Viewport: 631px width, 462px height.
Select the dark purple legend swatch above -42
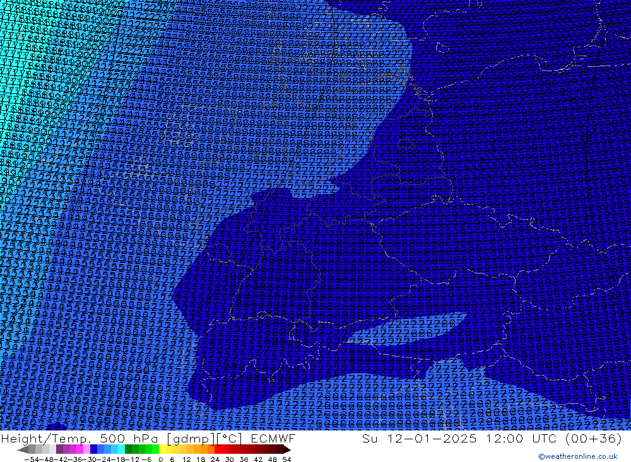pyautogui.click(x=59, y=449)
